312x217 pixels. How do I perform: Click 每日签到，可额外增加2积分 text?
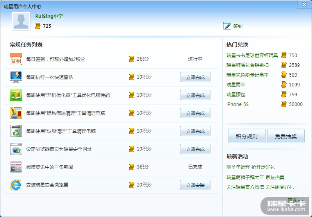click(55, 59)
